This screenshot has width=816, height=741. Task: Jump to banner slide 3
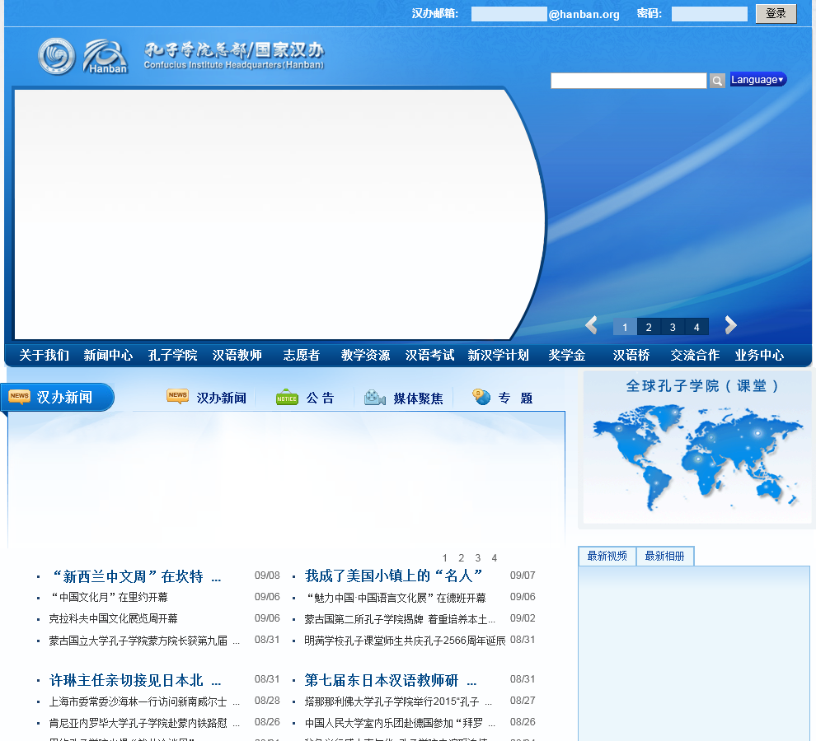coord(673,327)
